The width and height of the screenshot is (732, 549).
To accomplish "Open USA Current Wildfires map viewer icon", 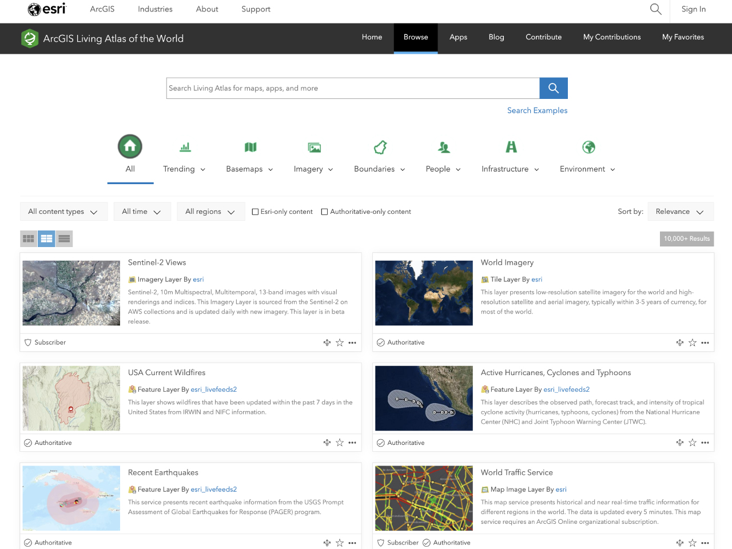I will [327, 443].
